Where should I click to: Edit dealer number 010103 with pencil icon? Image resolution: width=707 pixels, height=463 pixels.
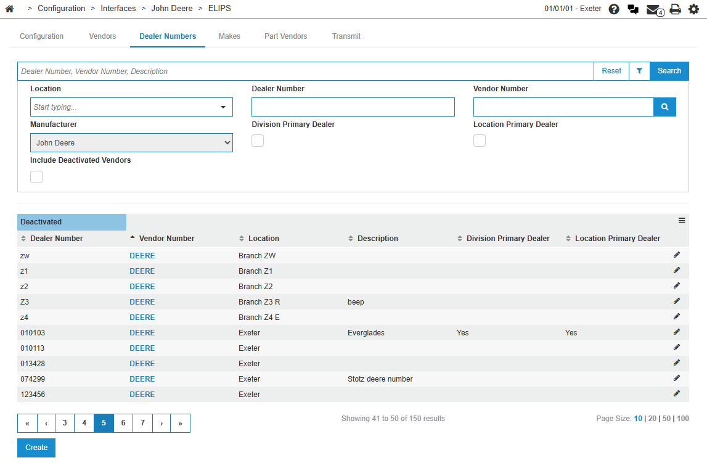pyautogui.click(x=676, y=332)
